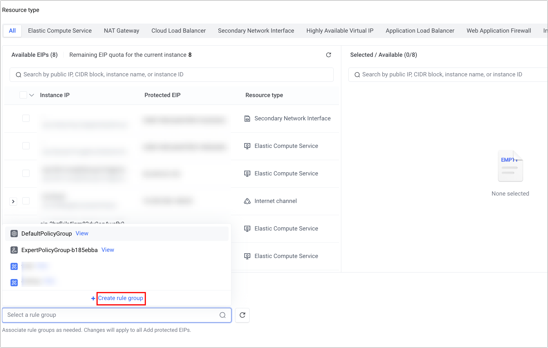Click the plus icon before Create rule group
Screen dimensions: 548x348
coord(93,298)
